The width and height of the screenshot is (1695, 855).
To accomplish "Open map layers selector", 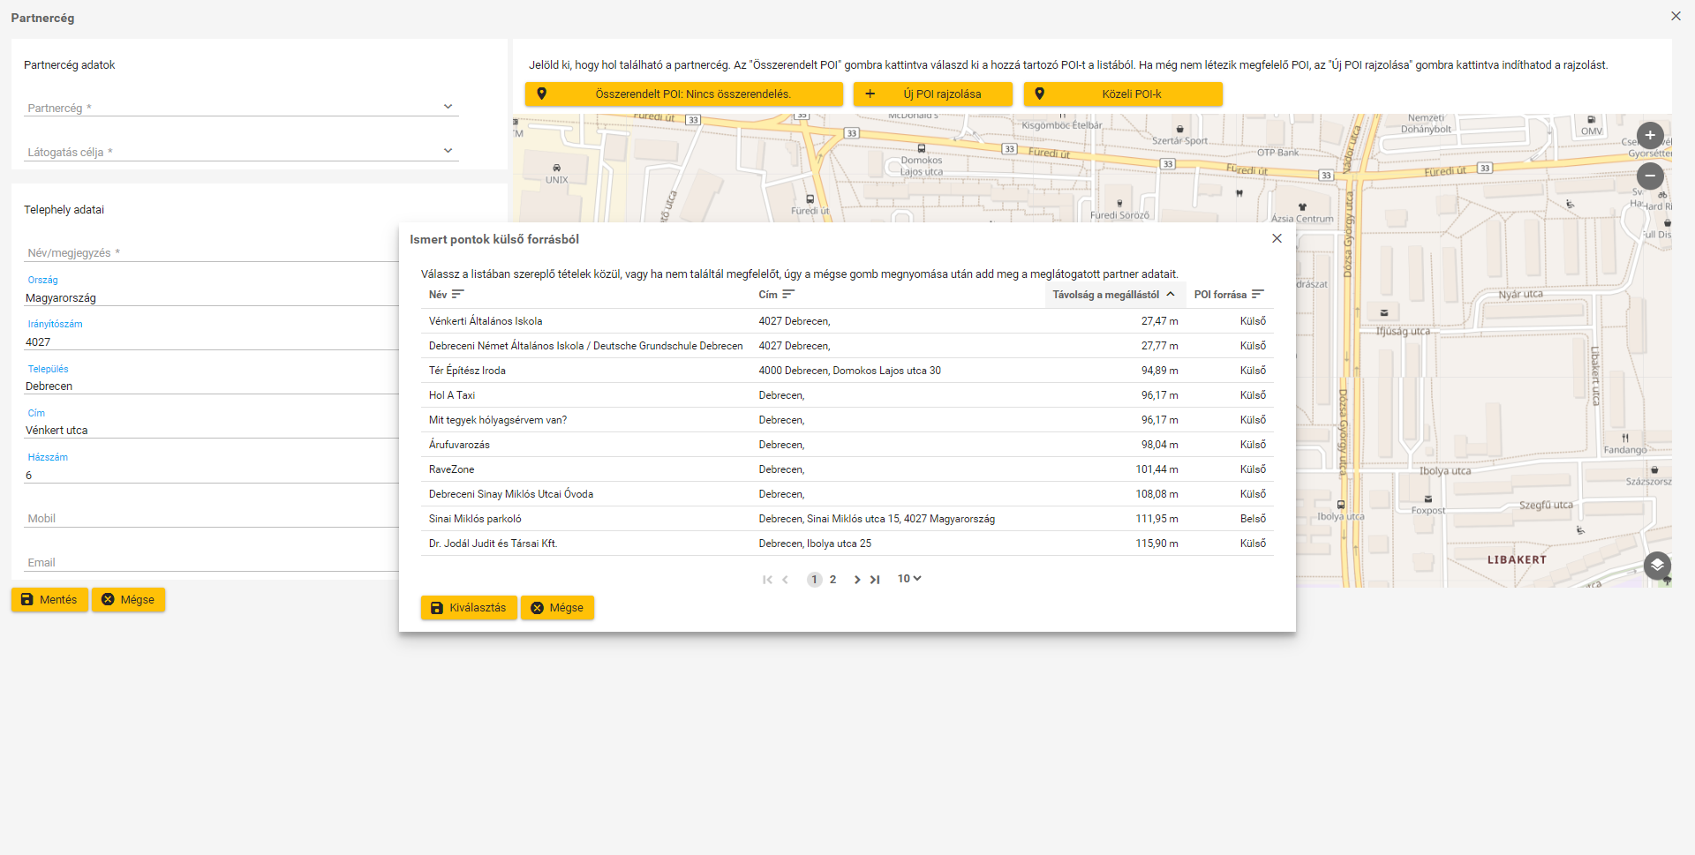I will 1656,565.
